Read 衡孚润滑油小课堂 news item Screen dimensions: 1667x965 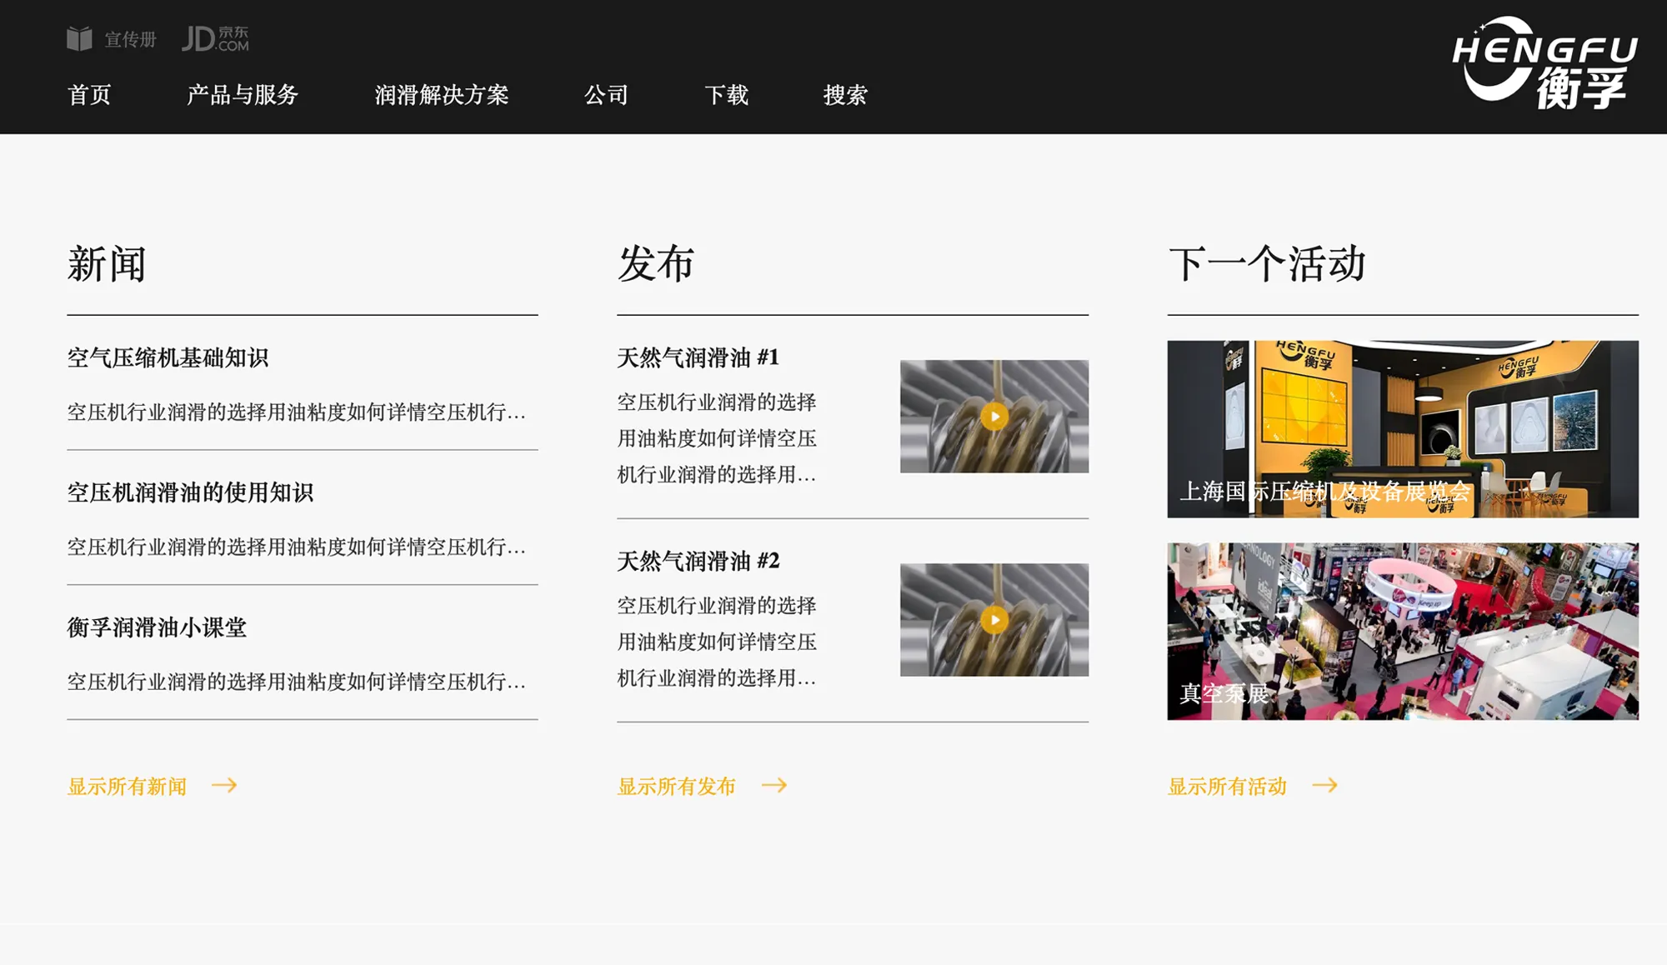157,627
